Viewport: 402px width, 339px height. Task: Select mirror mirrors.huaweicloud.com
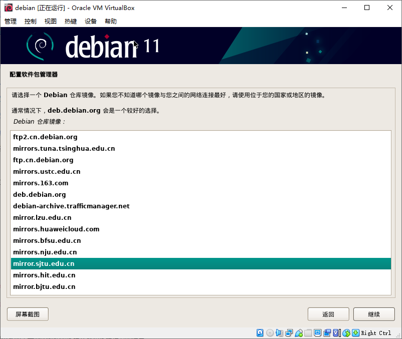(x=201, y=229)
